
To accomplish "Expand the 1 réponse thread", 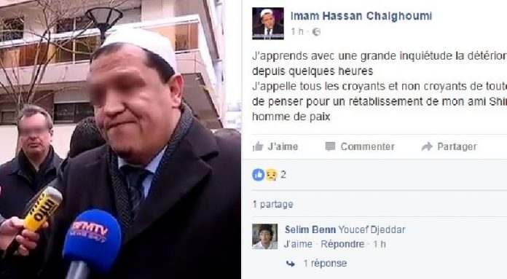I will tap(325, 264).
